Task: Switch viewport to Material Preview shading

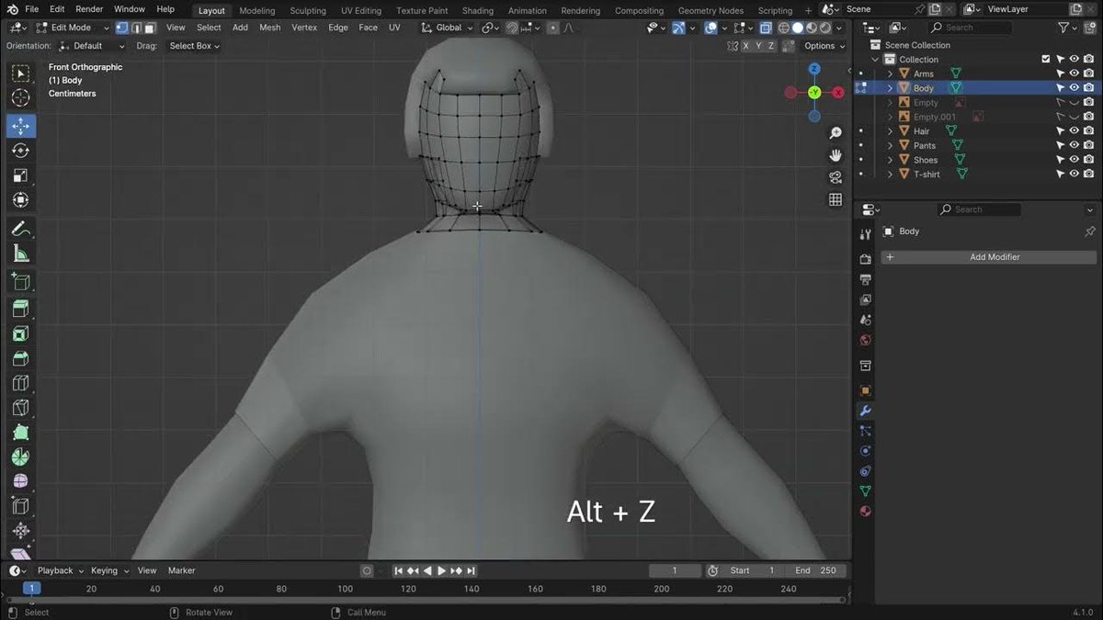Action: (x=812, y=28)
